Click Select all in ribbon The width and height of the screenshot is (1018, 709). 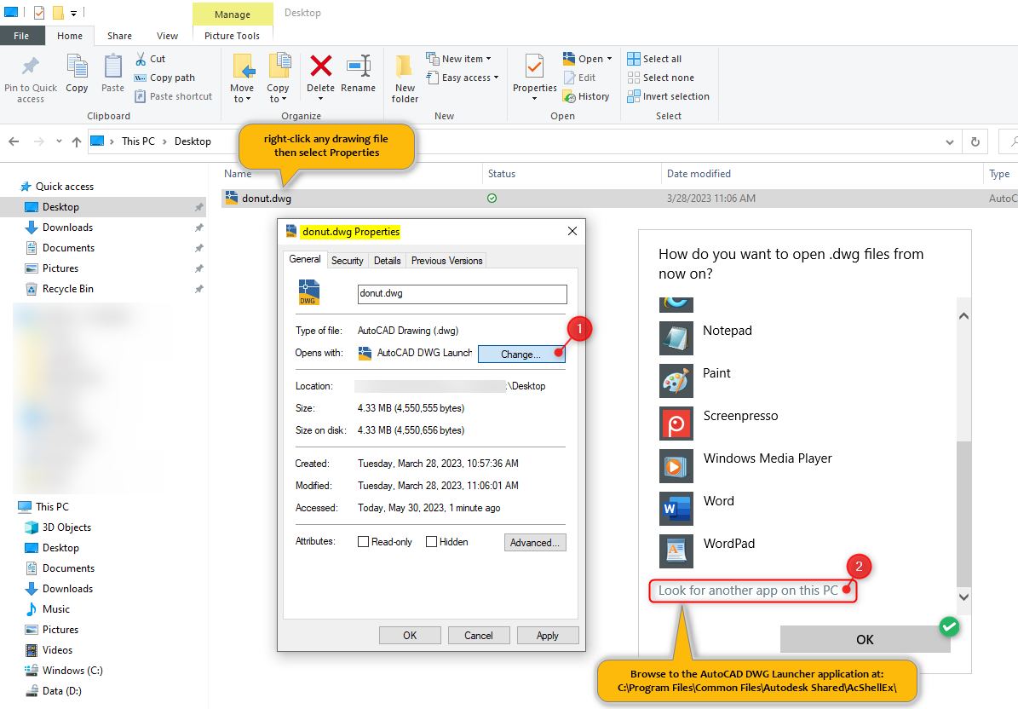pos(654,59)
